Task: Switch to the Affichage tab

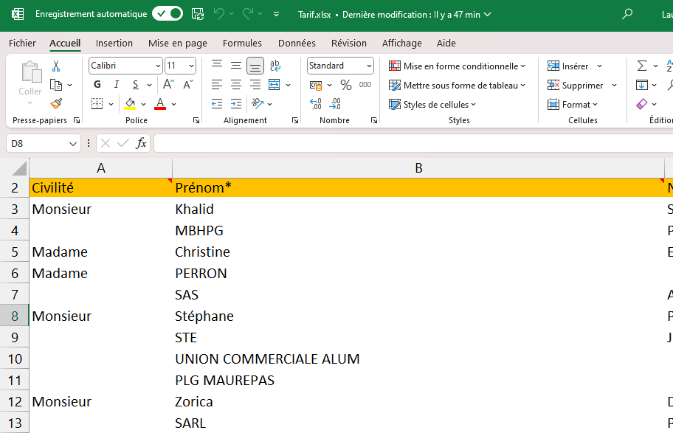Action: pos(401,43)
